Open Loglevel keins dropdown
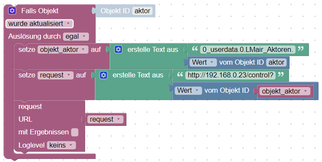Image resolution: width=322 pixels, height=162 pixels. tap(61, 145)
